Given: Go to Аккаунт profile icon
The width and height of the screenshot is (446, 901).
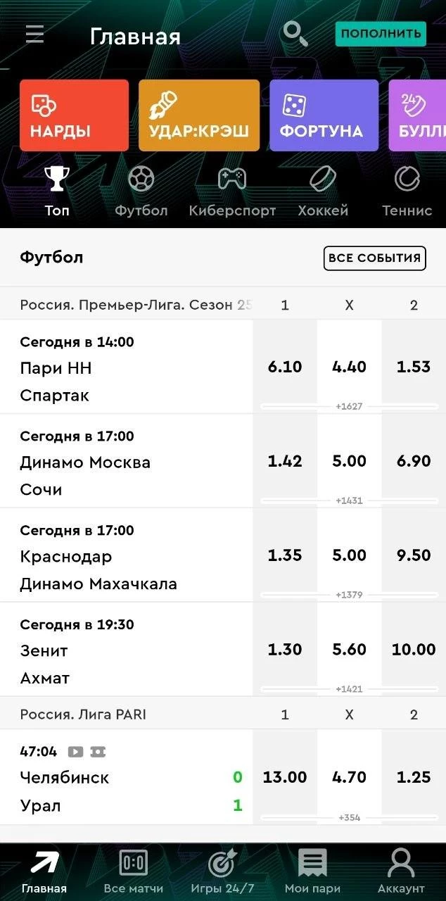Looking at the screenshot, I should [401, 871].
